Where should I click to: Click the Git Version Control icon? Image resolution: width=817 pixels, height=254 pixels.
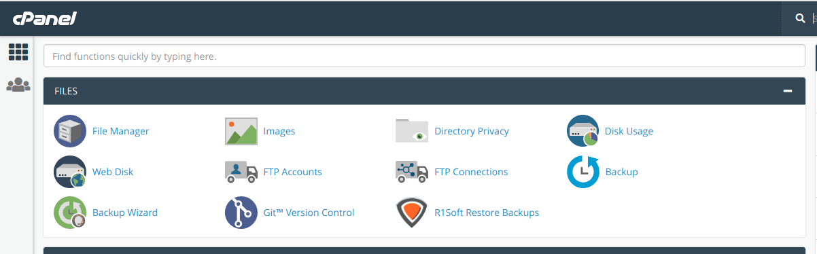click(x=241, y=213)
